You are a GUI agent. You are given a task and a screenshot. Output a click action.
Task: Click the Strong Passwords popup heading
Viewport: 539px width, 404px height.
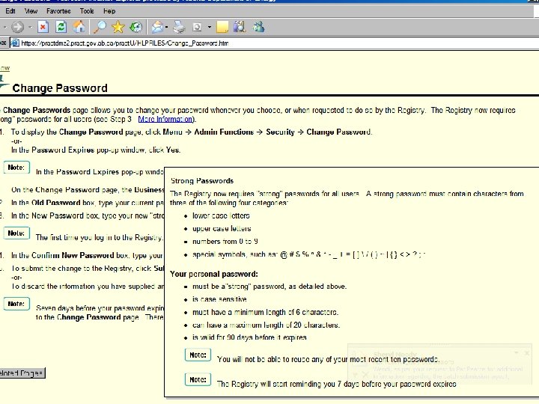pos(202,181)
